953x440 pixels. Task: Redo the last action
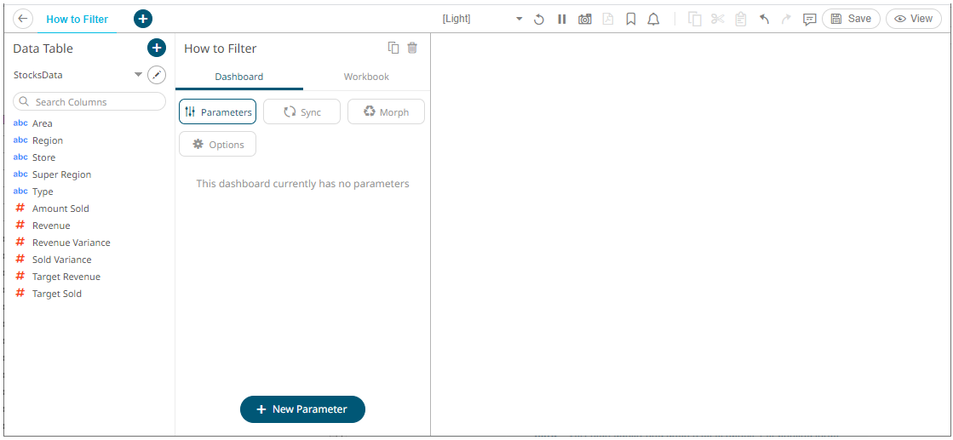[786, 20]
